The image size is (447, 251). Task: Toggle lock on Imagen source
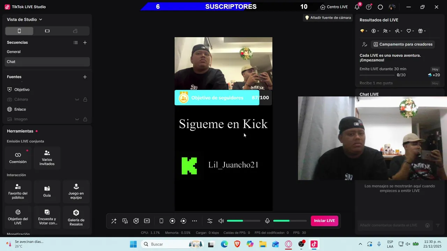(85, 119)
